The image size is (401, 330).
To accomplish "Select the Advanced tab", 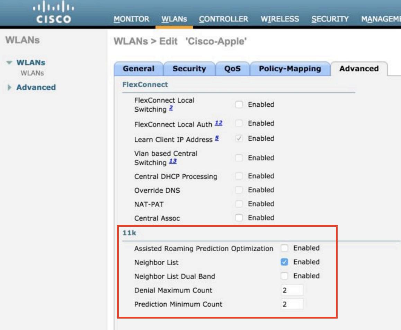I will [x=359, y=69].
